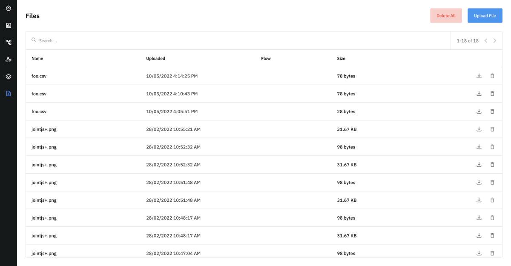
Task: Open the layers stack sidebar icon
Action: [x=9, y=76]
